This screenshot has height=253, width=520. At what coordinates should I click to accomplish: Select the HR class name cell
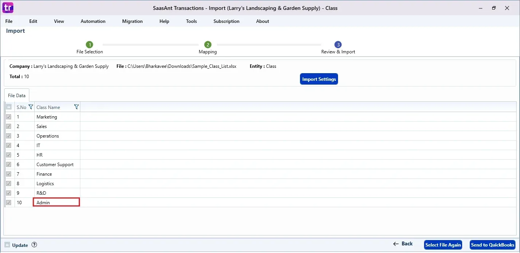click(57, 155)
